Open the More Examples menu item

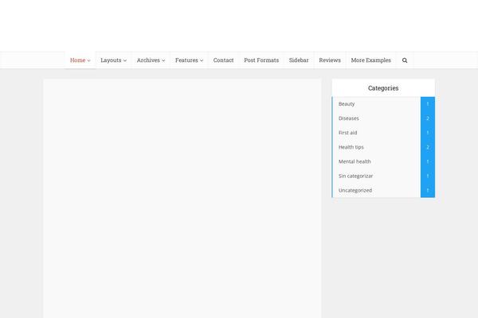370,60
